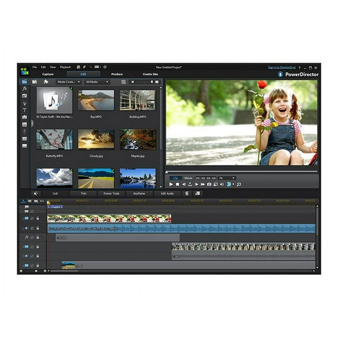This screenshot has width=338, height=338.
Task: Open the Title room T icon
Action: coord(25,110)
